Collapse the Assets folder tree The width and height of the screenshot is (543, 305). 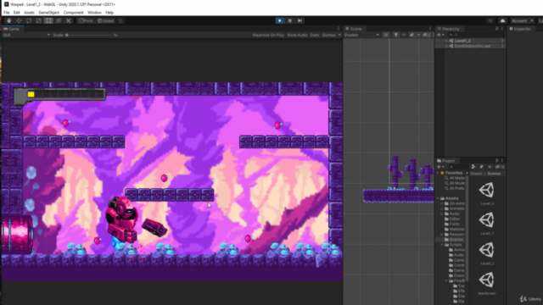pos(438,198)
